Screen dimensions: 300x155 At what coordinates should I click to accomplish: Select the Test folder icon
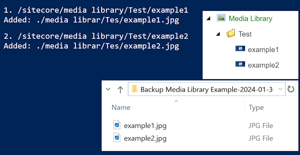pos(231,33)
